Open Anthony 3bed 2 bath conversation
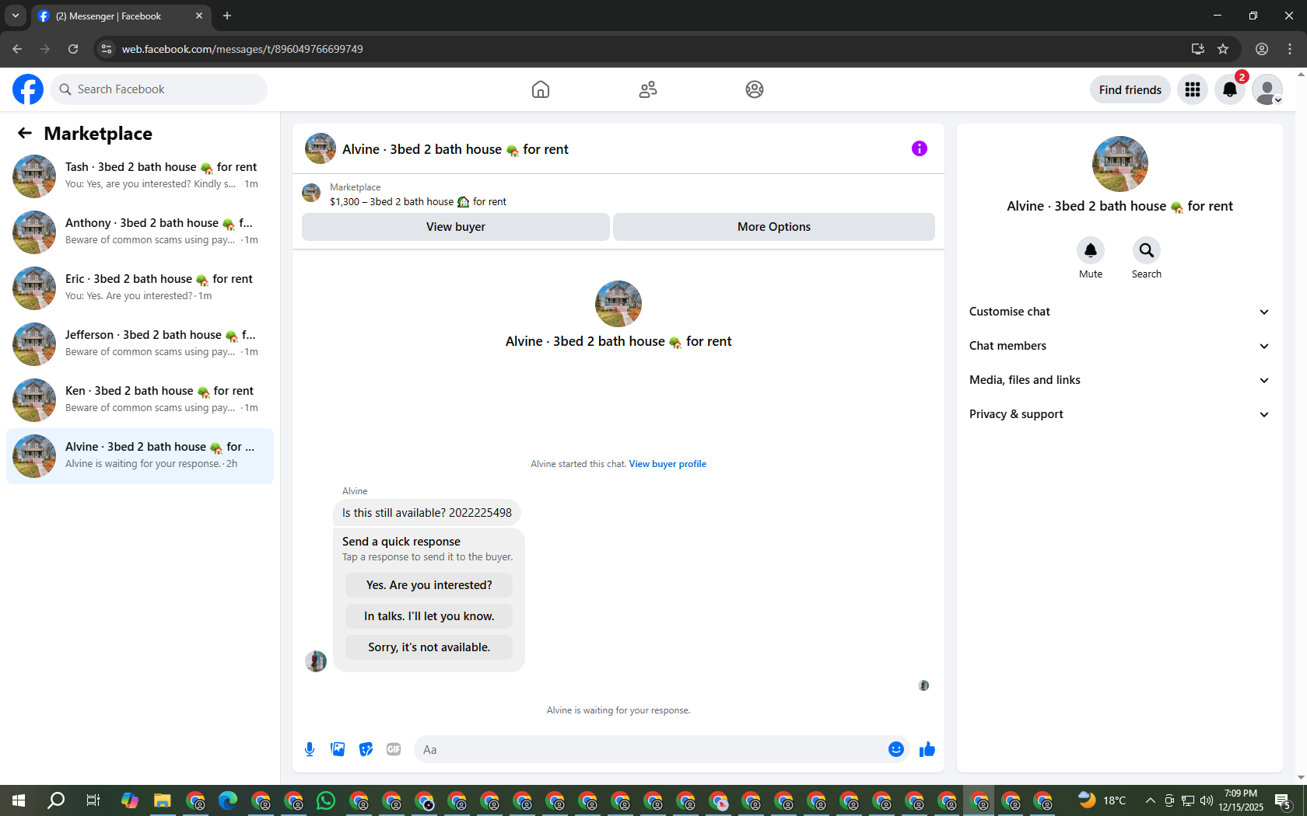 [140, 232]
